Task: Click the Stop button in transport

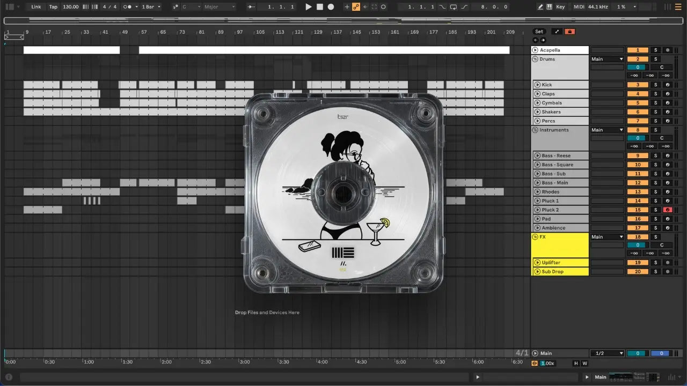Action: click(319, 7)
